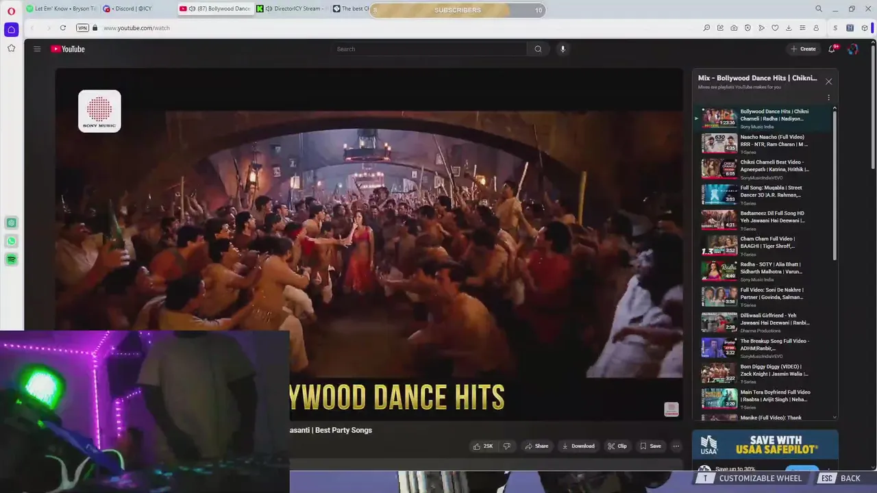This screenshot has height=493, width=877.
Task: Open the Easy Setup lines icon
Action: pos(802,28)
